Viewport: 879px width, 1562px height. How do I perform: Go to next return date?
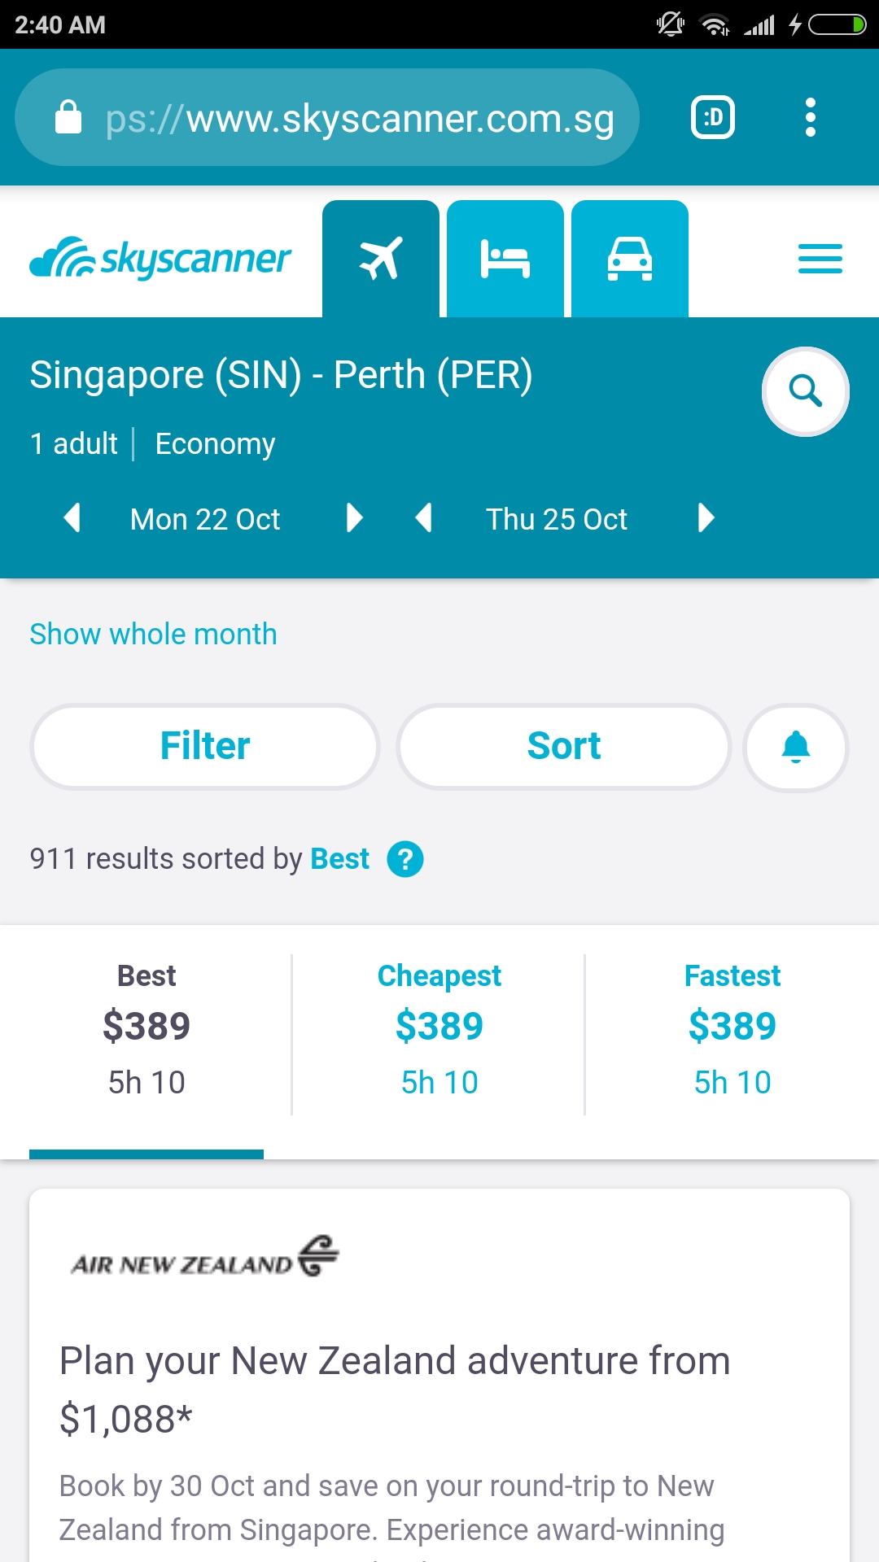(x=706, y=518)
